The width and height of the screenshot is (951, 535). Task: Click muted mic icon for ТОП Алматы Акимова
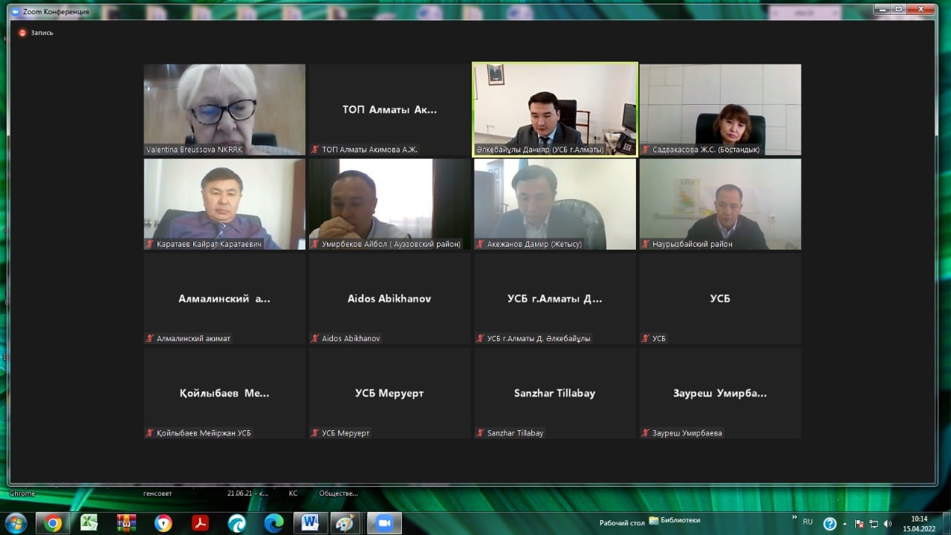tap(315, 149)
